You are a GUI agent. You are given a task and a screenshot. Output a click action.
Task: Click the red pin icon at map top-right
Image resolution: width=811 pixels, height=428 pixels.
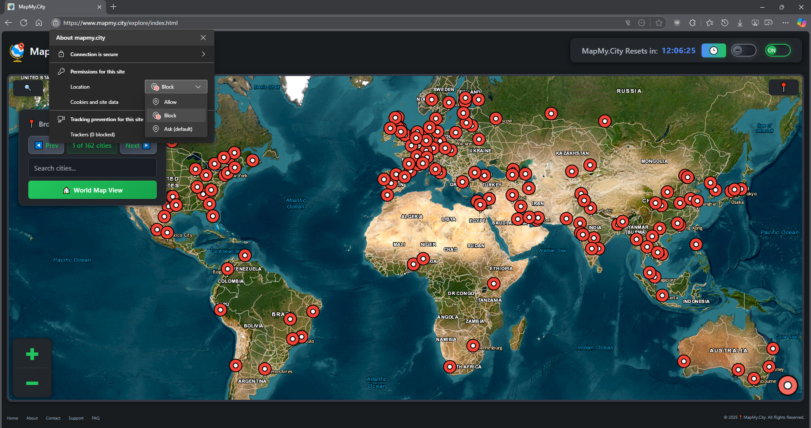click(784, 87)
